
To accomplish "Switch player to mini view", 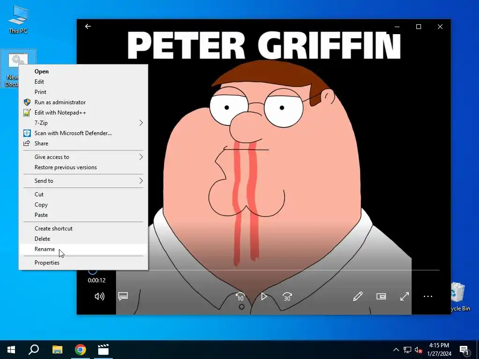I will tap(381, 296).
